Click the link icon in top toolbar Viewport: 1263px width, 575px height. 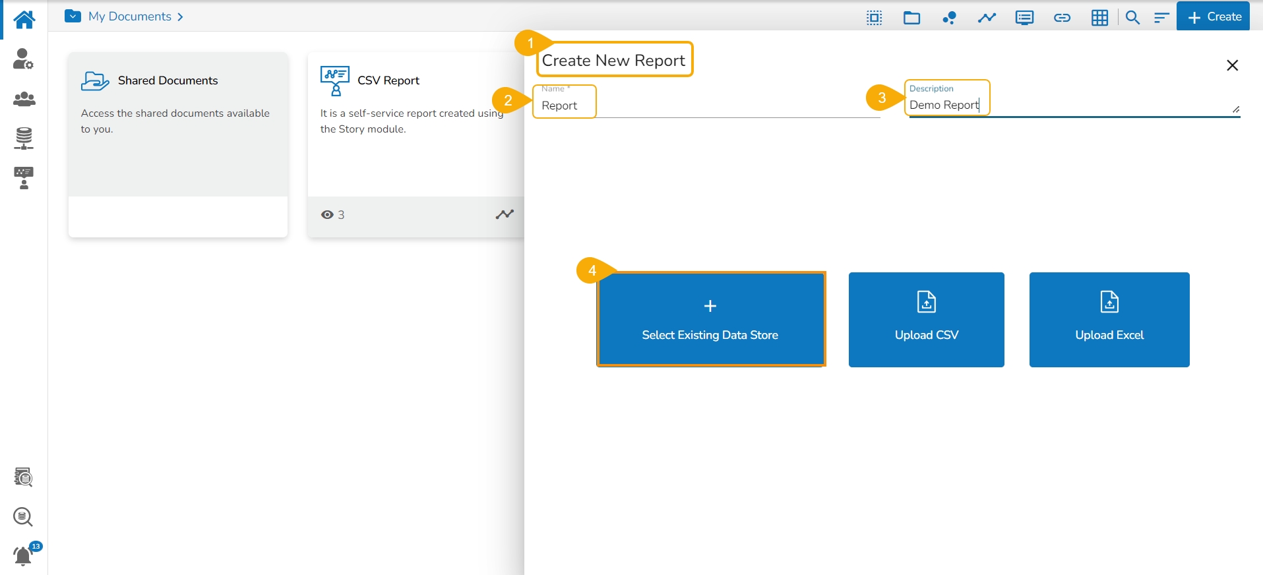coord(1062,18)
